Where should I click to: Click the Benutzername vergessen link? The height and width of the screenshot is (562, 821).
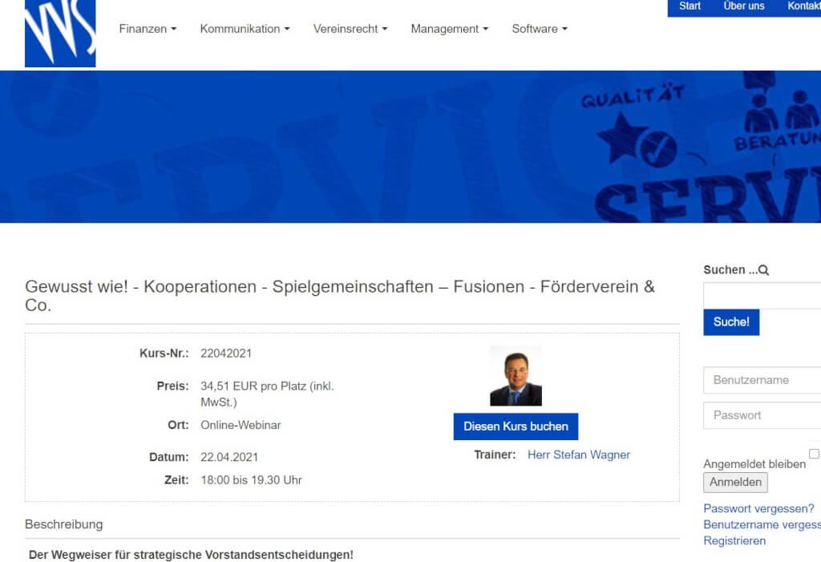pyautogui.click(x=761, y=524)
